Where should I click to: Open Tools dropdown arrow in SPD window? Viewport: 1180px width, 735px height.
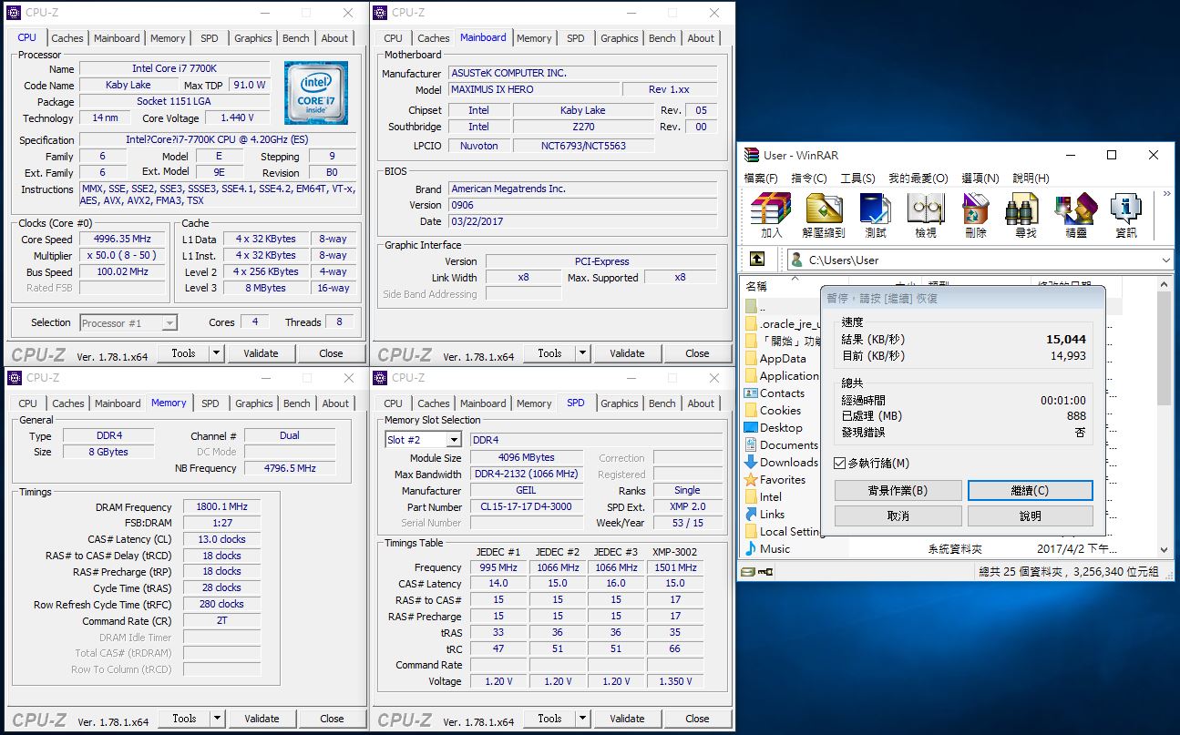click(x=583, y=719)
